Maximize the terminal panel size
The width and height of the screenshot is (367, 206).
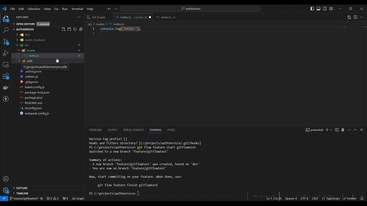coord(355,130)
